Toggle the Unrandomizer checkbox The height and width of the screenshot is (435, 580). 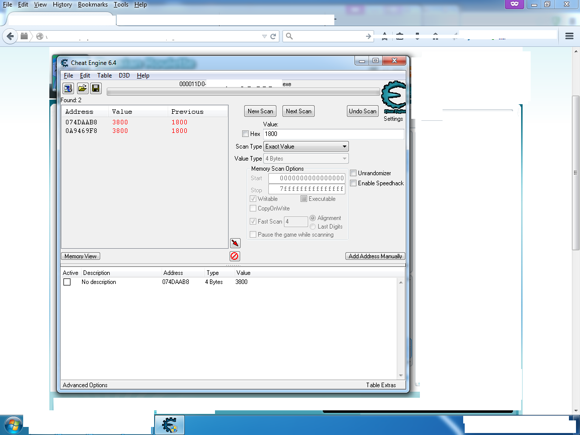coord(353,173)
